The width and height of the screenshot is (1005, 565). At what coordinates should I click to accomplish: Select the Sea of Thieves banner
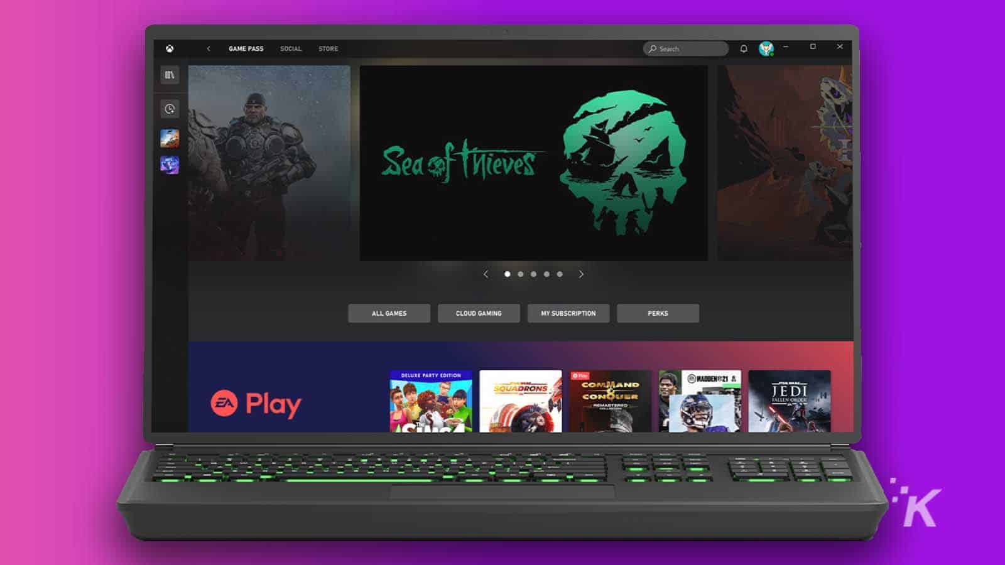click(533, 163)
